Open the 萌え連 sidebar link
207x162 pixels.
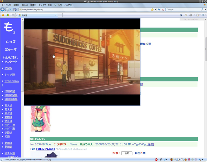click(9, 106)
